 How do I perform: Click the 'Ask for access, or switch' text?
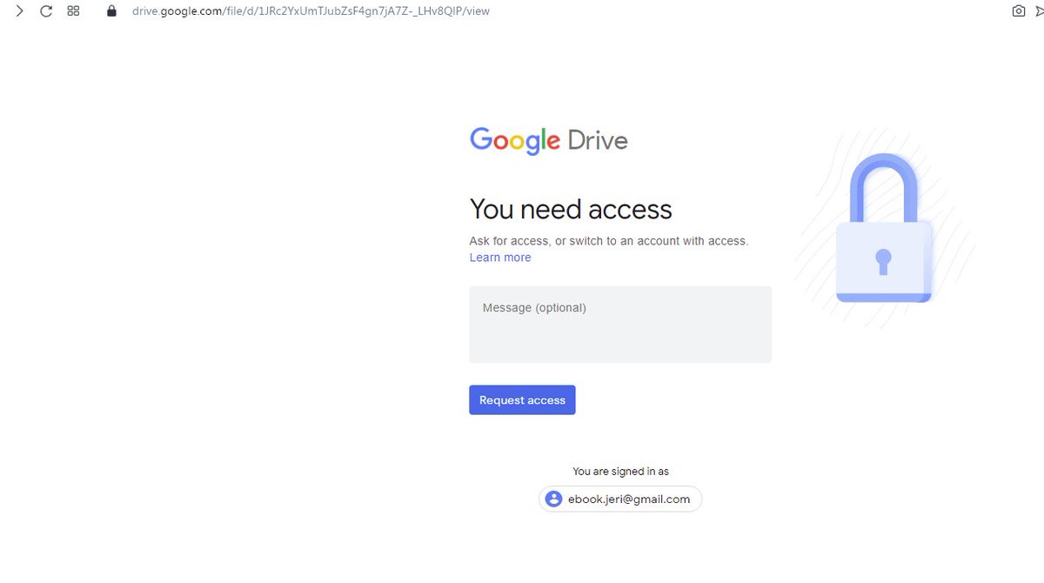click(609, 241)
